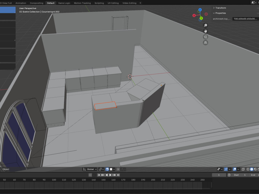This screenshot has width=259, height=194.
Task: Switch to the Animation workspace tab
Action: coord(21,3)
